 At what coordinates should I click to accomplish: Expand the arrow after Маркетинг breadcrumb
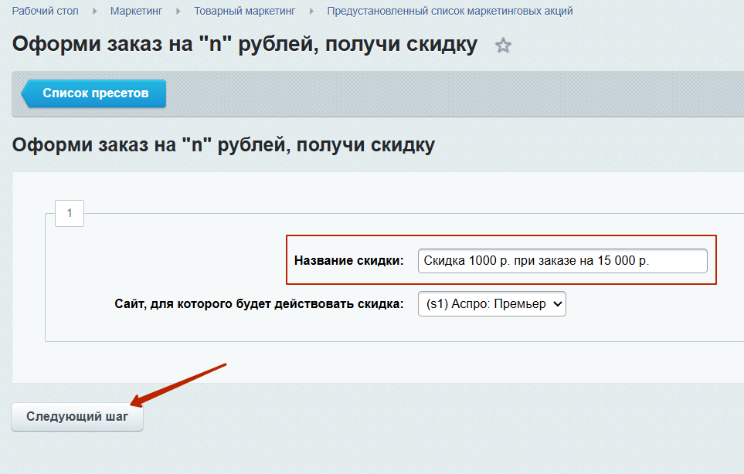[178, 11]
